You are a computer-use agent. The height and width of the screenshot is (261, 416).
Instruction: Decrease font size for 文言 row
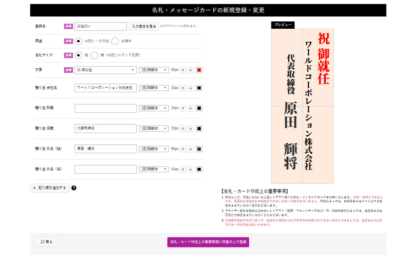[191, 70]
